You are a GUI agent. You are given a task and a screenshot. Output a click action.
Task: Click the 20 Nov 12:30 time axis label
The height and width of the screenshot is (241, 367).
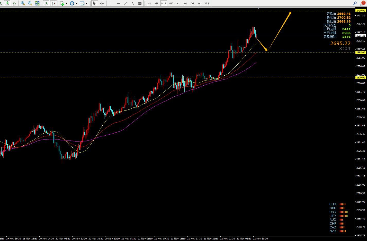point(79,239)
